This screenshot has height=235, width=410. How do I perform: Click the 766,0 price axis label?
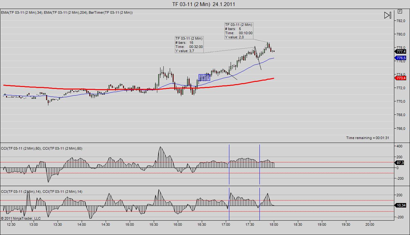pos(401,129)
